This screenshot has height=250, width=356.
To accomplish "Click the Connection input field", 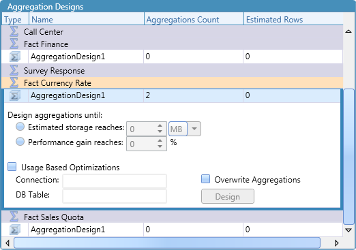I will tap(115, 181).
